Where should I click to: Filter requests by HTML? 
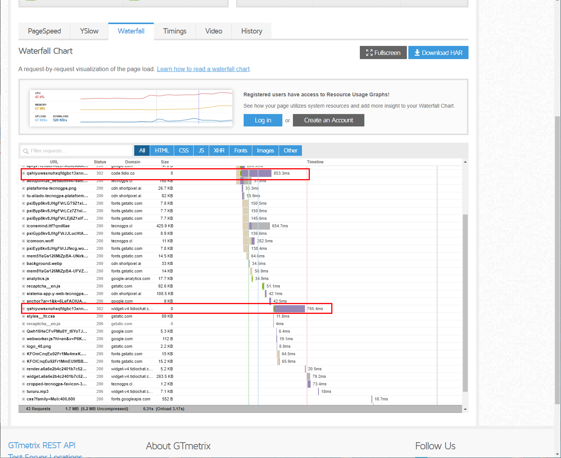(162, 151)
